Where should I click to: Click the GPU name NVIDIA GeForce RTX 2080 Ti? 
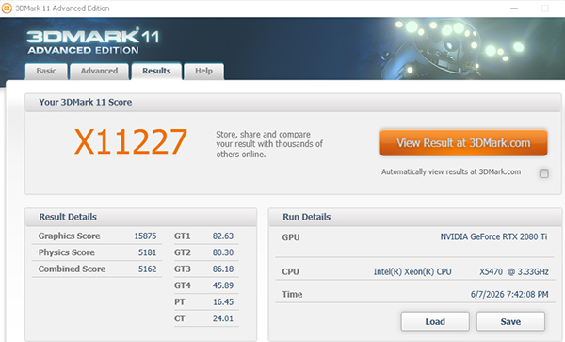(493, 236)
